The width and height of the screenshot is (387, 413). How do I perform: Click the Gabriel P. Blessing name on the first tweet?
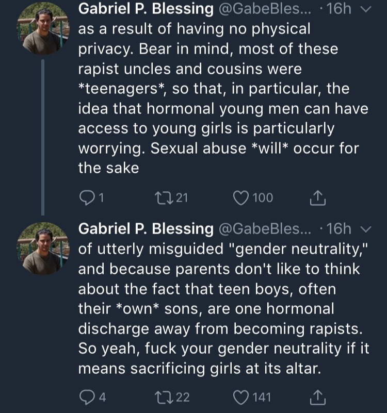[x=147, y=9]
